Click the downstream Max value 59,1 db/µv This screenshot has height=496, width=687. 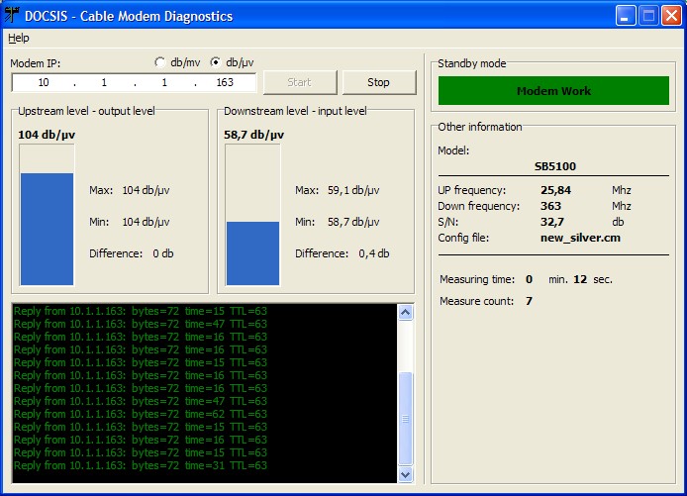coord(353,190)
